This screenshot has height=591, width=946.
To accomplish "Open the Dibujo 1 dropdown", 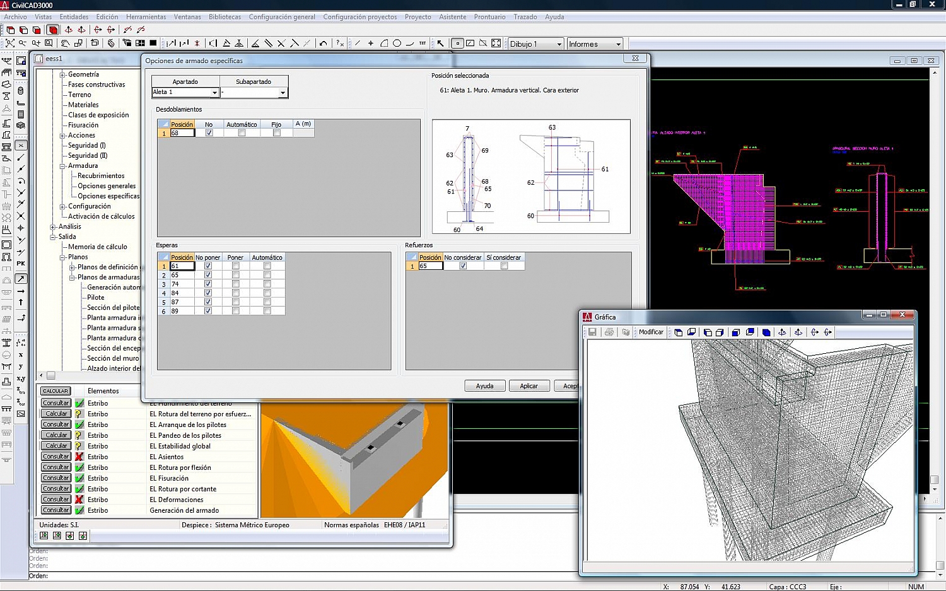I will (x=559, y=44).
